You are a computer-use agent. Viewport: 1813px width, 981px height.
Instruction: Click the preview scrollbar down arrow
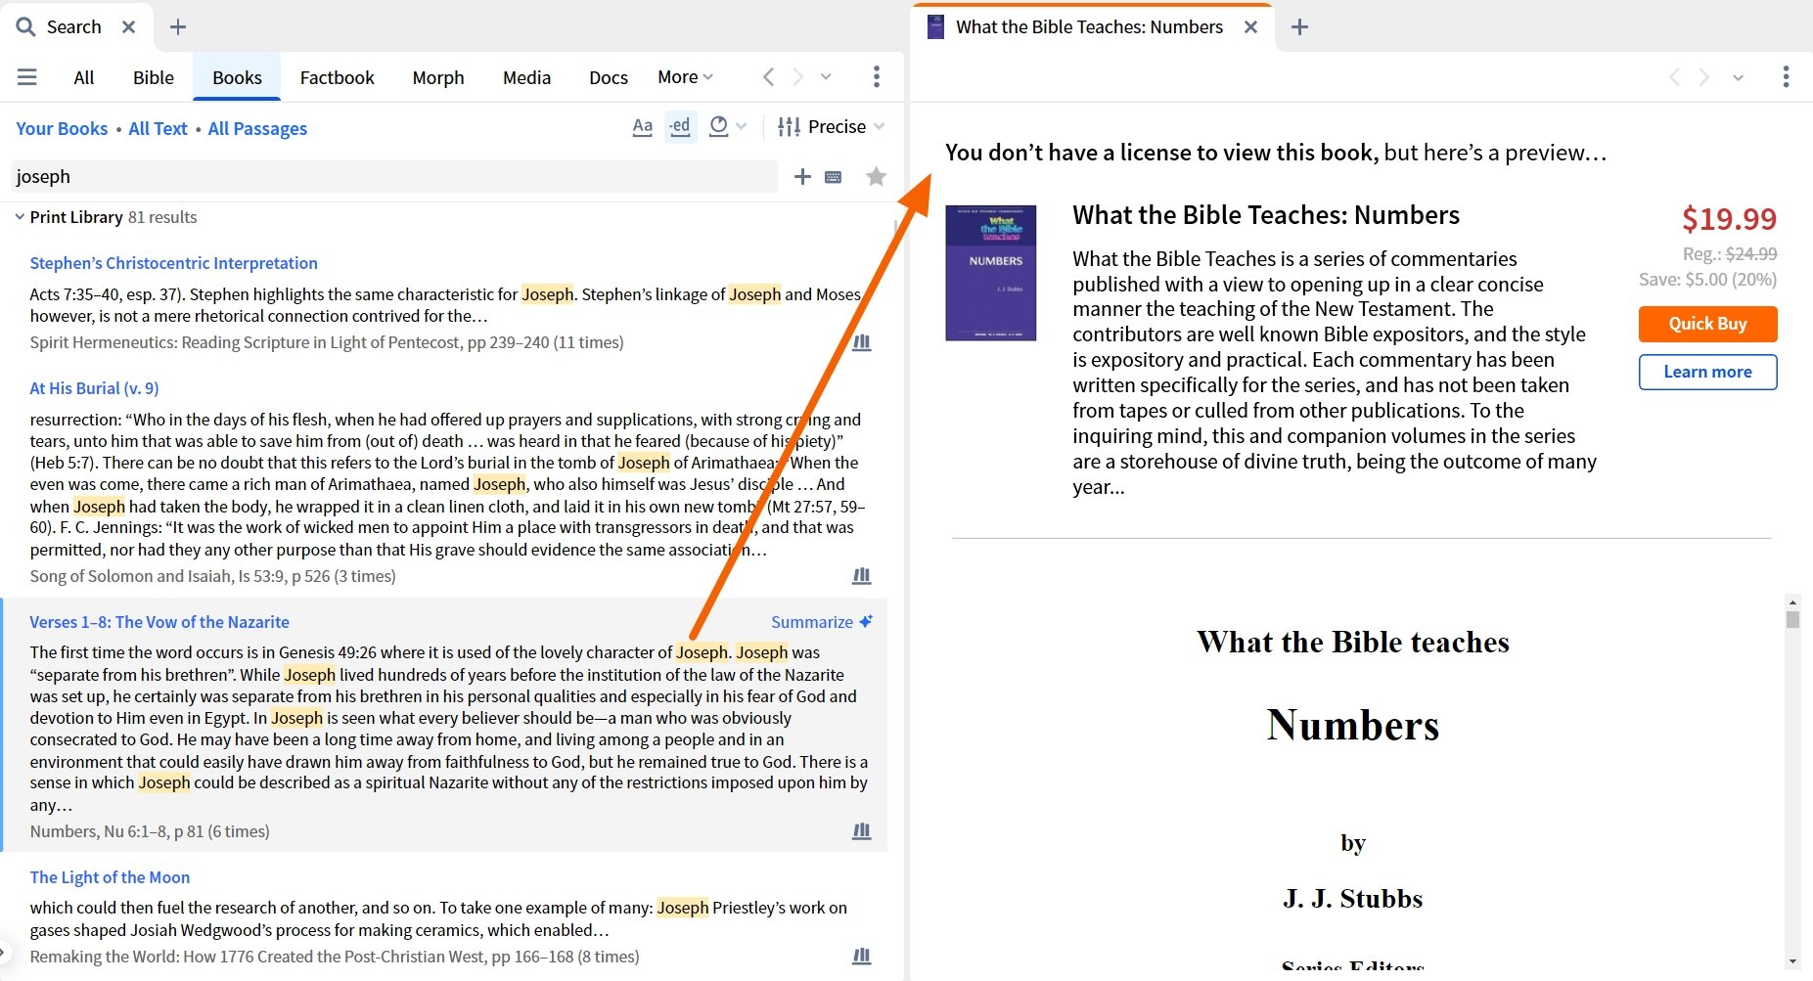[1792, 961]
